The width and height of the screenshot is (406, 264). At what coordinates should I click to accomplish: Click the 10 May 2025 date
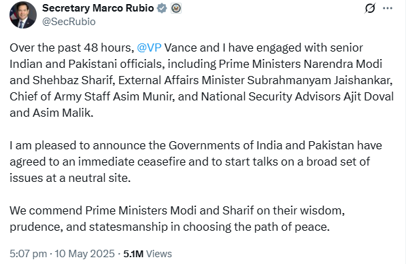[85, 254]
